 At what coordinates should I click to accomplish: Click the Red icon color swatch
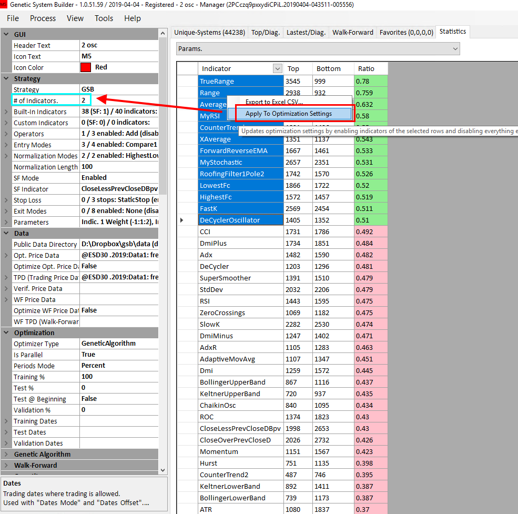[86, 67]
